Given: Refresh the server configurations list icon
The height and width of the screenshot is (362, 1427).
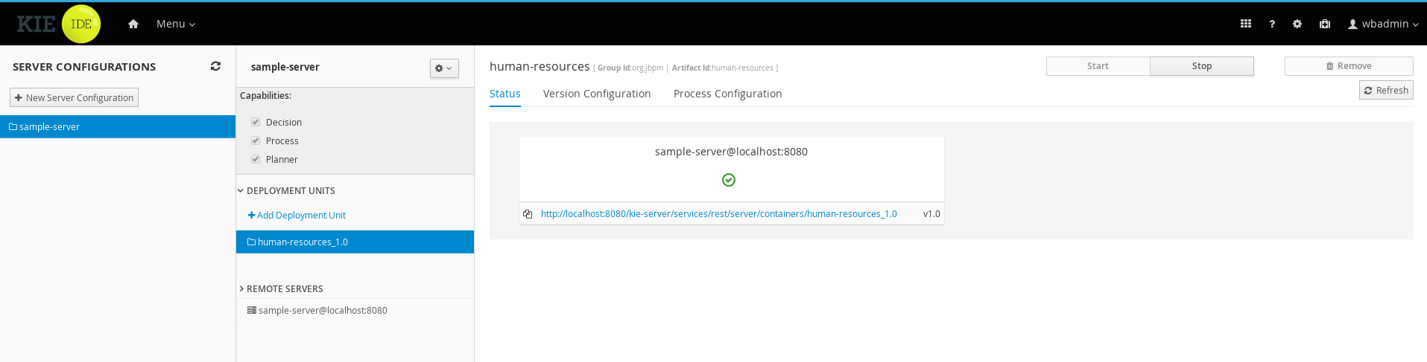Looking at the screenshot, I should (215, 66).
